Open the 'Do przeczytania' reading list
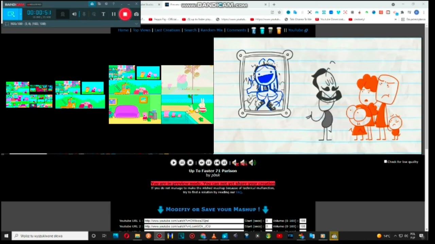The width and height of the screenshot is (435, 244). [x=414, y=19]
